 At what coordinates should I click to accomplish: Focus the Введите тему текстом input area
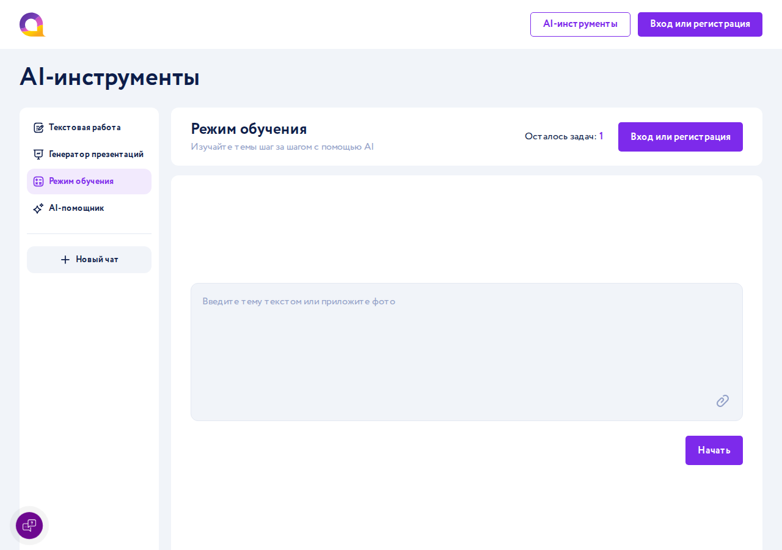tap(467, 352)
